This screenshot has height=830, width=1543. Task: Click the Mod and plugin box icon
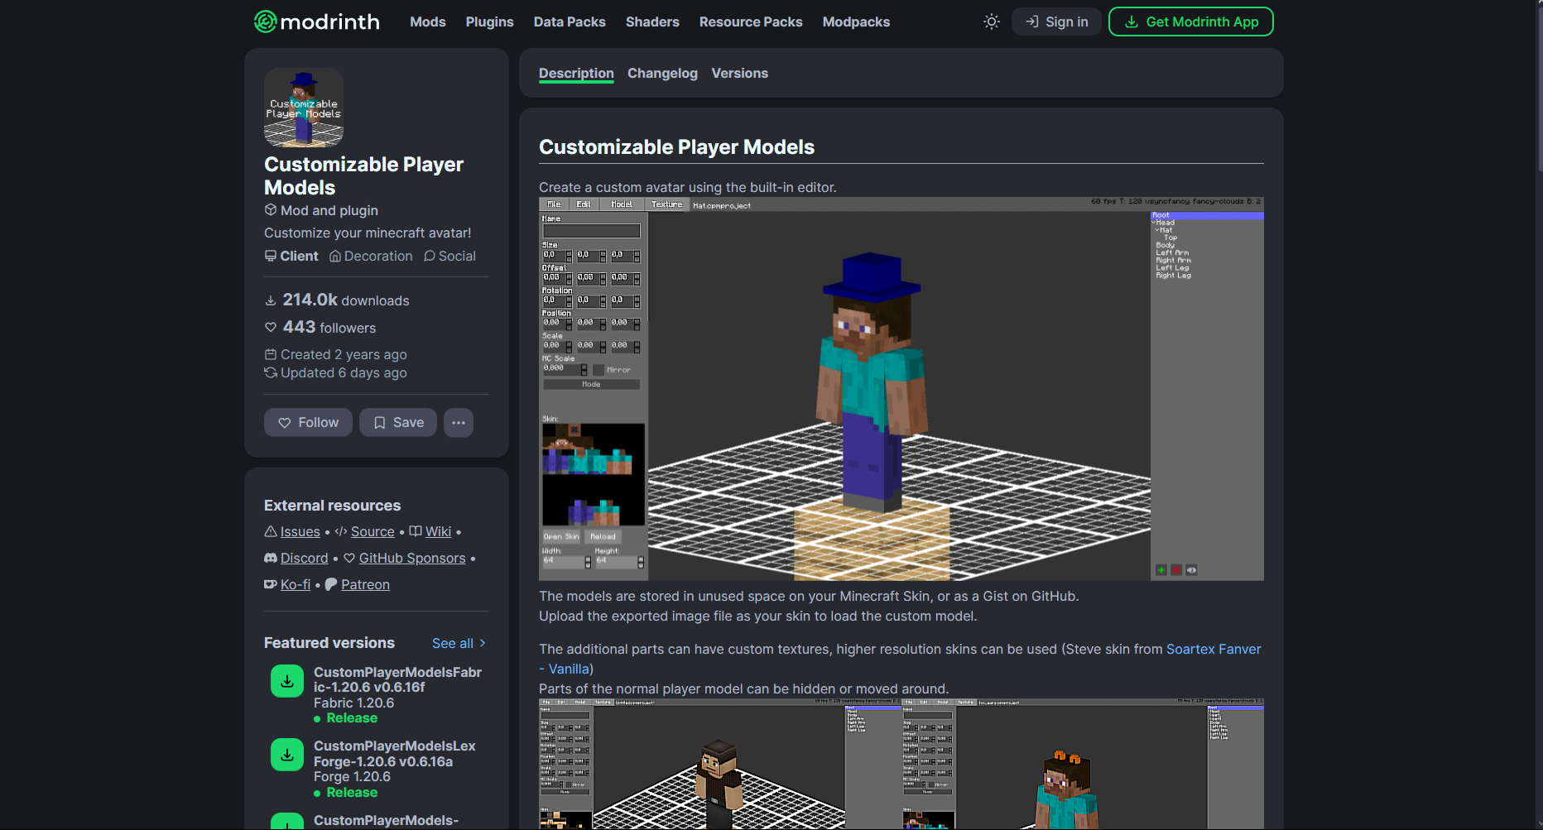point(271,210)
